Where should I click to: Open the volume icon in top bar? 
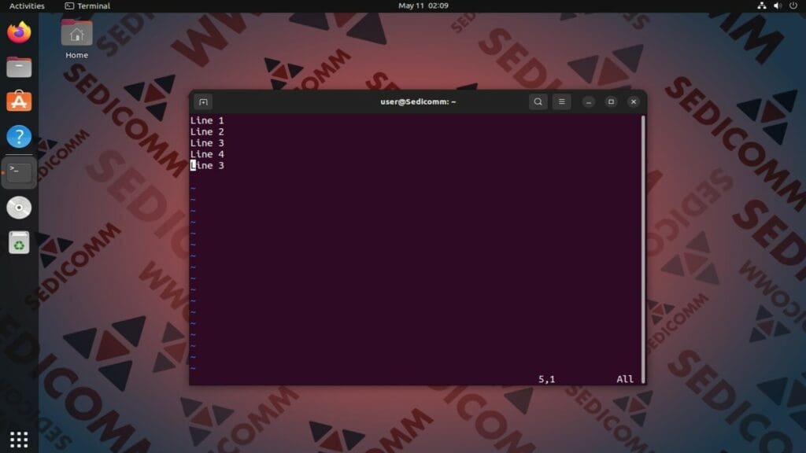coord(777,6)
